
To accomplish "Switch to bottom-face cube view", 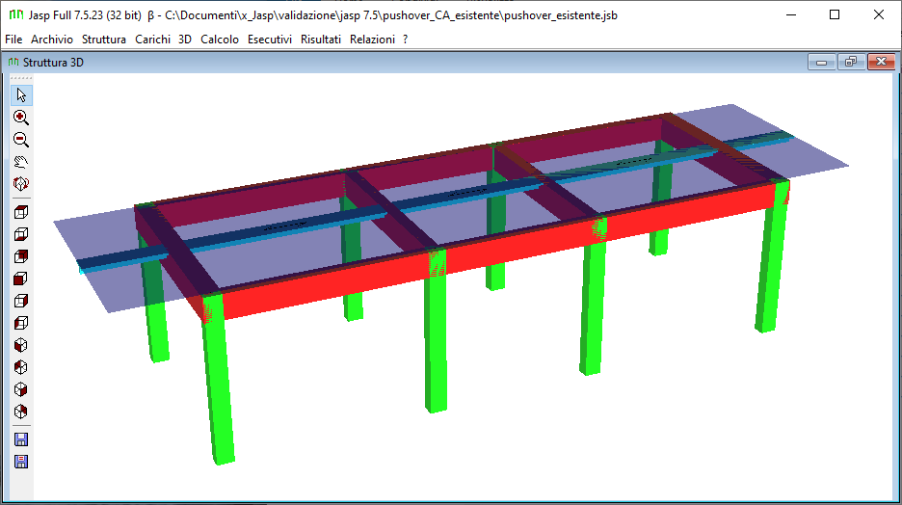I will pos(21,234).
